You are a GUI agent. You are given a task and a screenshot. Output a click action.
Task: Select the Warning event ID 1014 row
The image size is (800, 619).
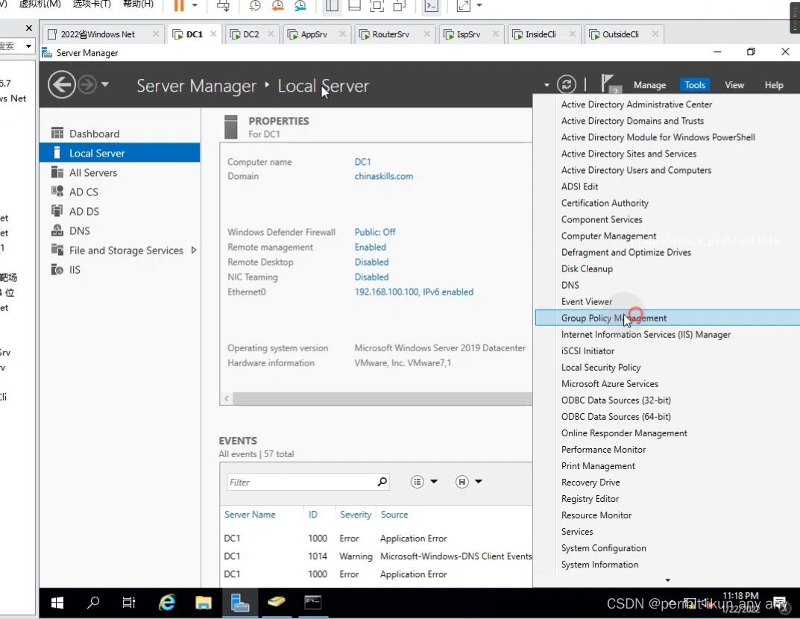click(377, 556)
